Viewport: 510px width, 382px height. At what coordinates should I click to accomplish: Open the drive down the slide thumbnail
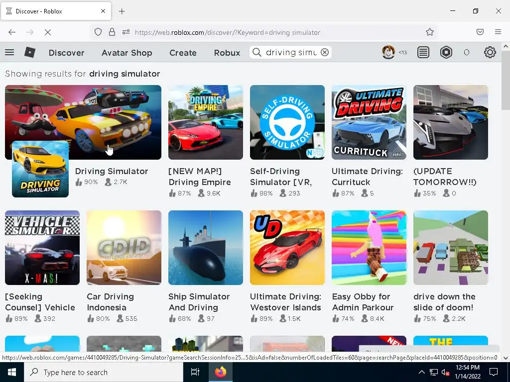coord(450,248)
